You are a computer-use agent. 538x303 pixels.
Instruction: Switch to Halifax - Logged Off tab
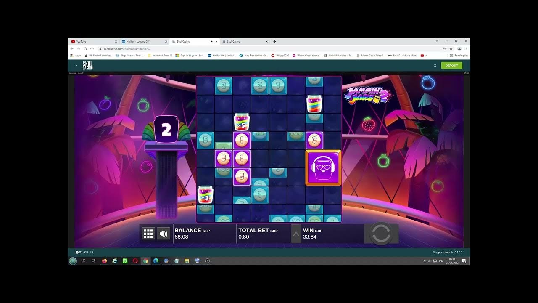[144, 41]
